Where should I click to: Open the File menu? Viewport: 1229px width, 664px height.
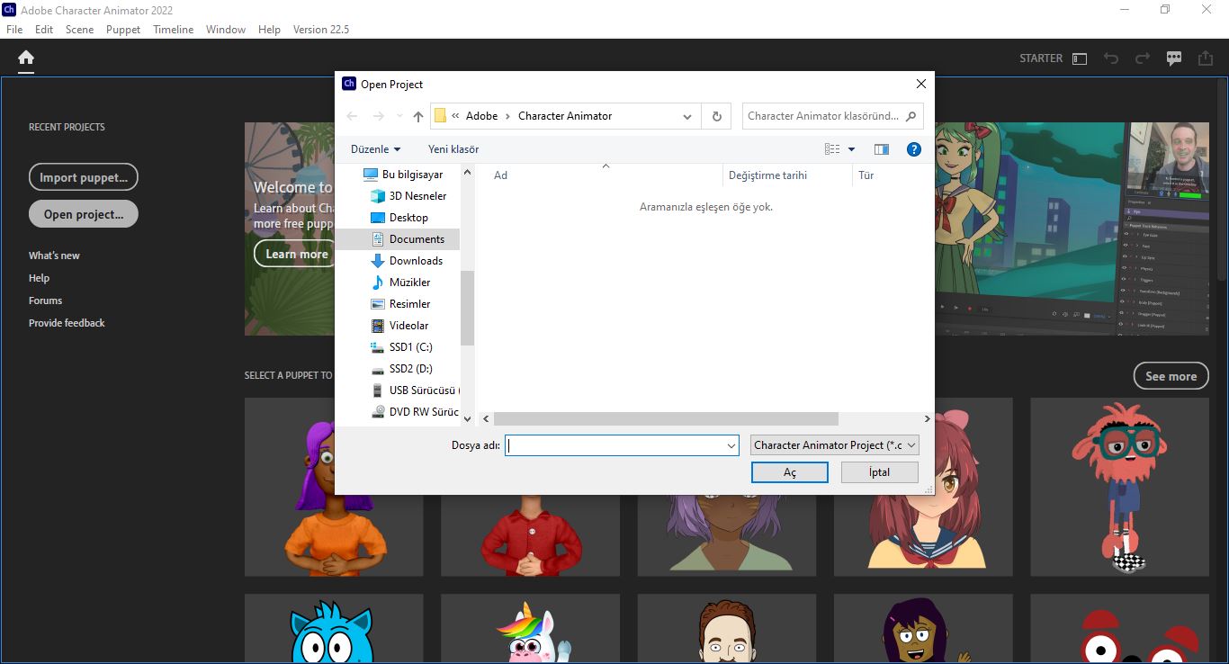[14, 30]
